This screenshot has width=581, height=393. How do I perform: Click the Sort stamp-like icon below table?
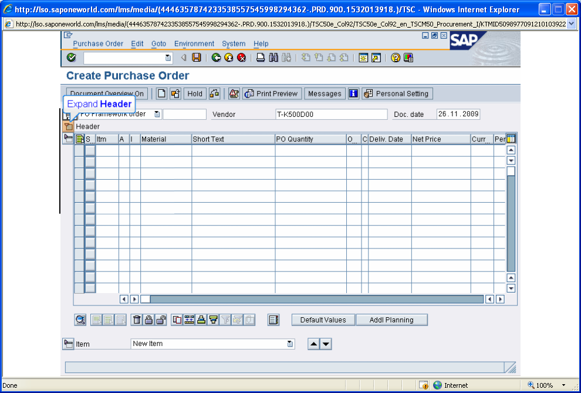[x=201, y=320]
